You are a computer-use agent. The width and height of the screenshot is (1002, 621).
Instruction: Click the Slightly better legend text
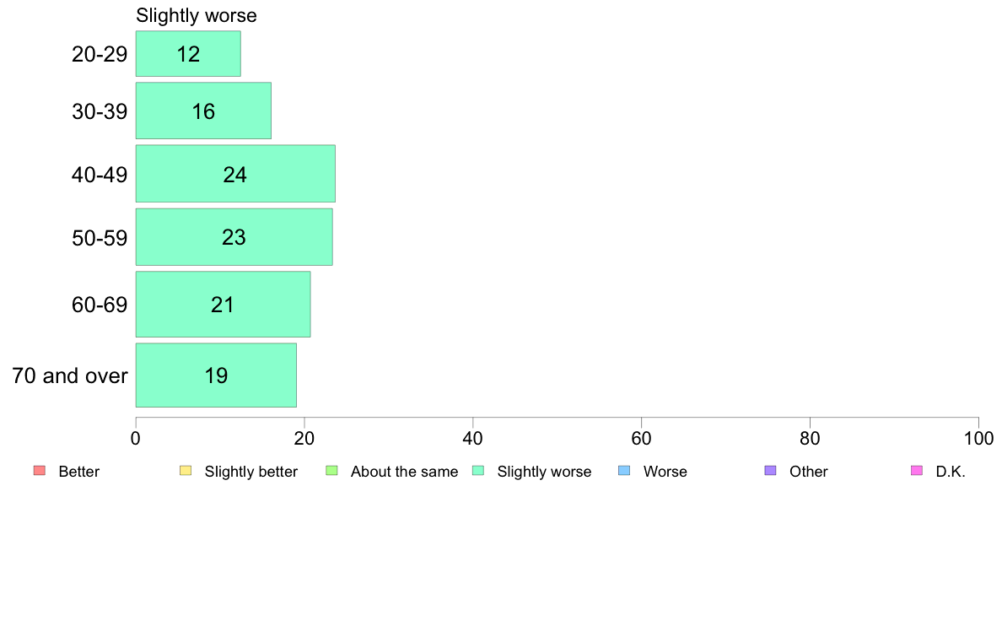pyautogui.click(x=251, y=472)
